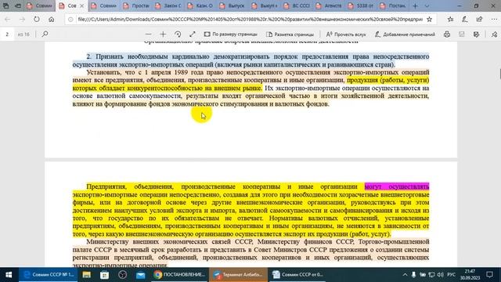Open the tab actions menu icon
This screenshot has width=501, height=282.
(5, 5)
